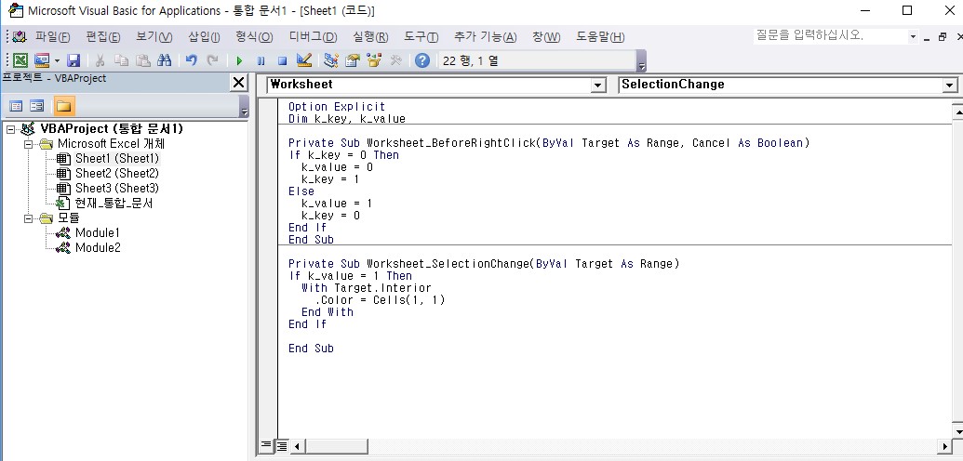This screenshot has height=461, width=963.
Task: Open the Project Explorer toolbar icon
Action: [331, 60]
